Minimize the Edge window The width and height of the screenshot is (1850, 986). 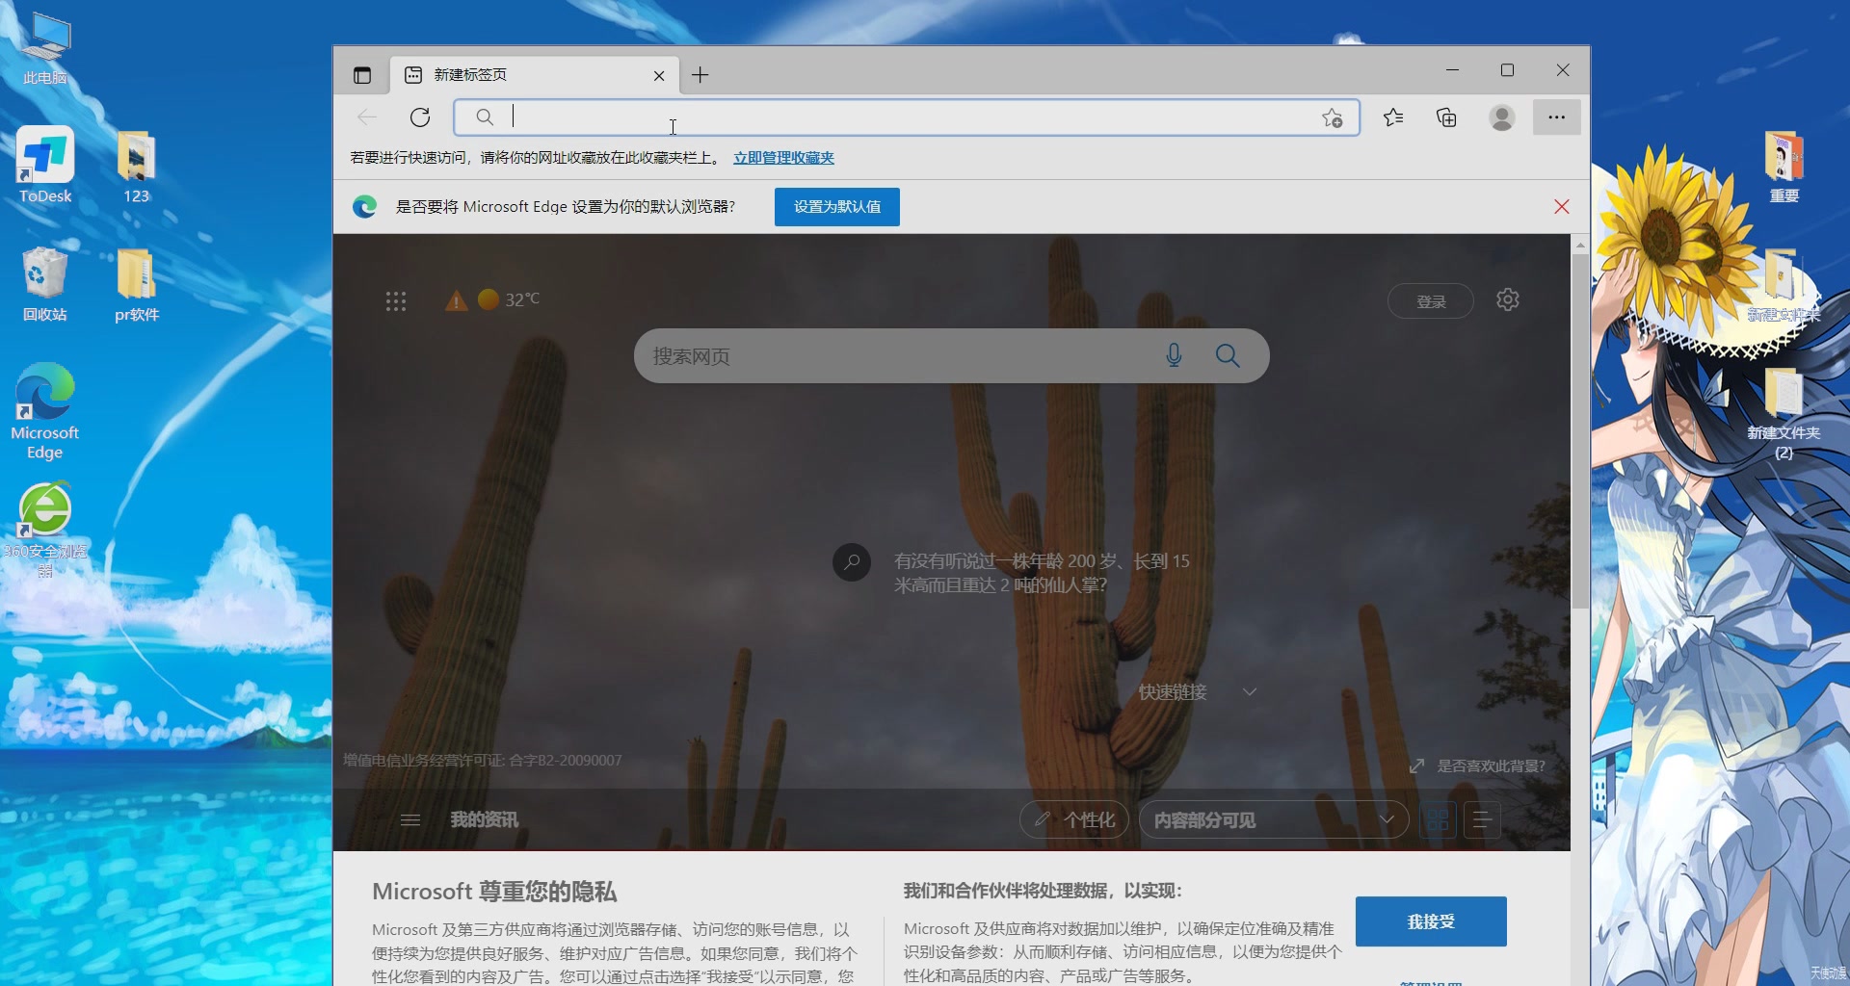click(1452, 70)
